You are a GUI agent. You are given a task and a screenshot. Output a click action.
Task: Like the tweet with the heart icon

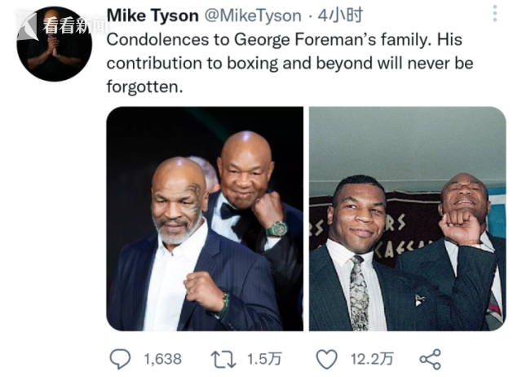tap(327, 358)
